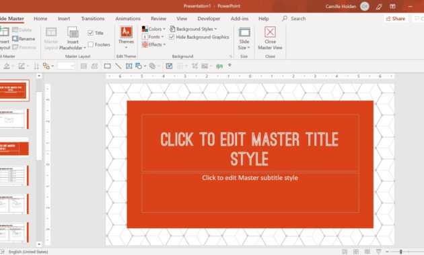Screen dimensions: 424x255
Task: Click the picture icon in quick toolbar
Action: pyautogui.click(x=205, y=66)
